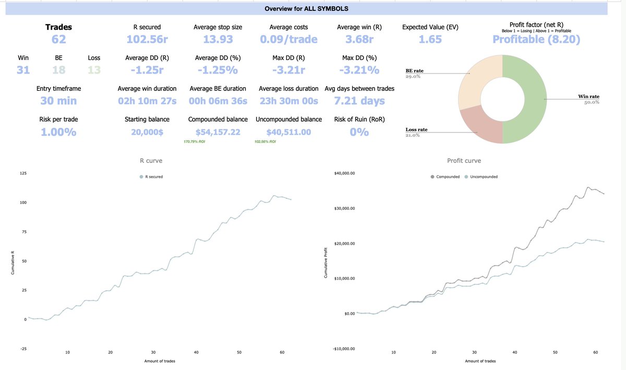This screenshot has height=370, width=626.
Task: Select the BE count value 18
Action: (x=58, y=69)
